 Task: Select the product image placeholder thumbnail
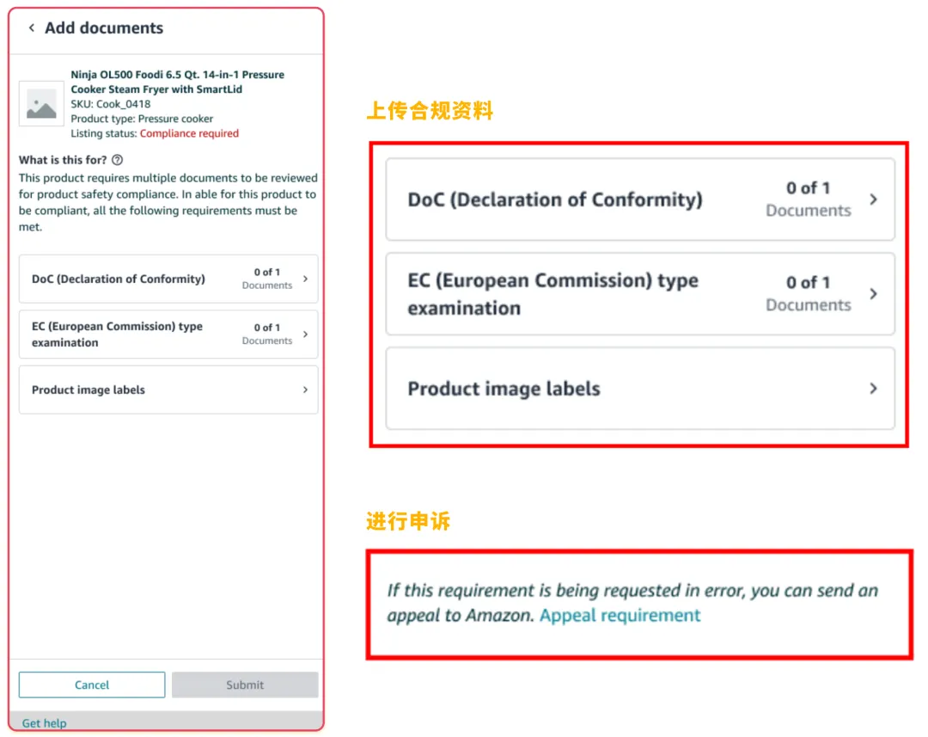point(41,104)
